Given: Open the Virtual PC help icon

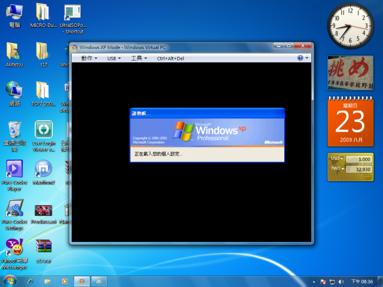Looking at the screenshot, I should pos(300,58).
